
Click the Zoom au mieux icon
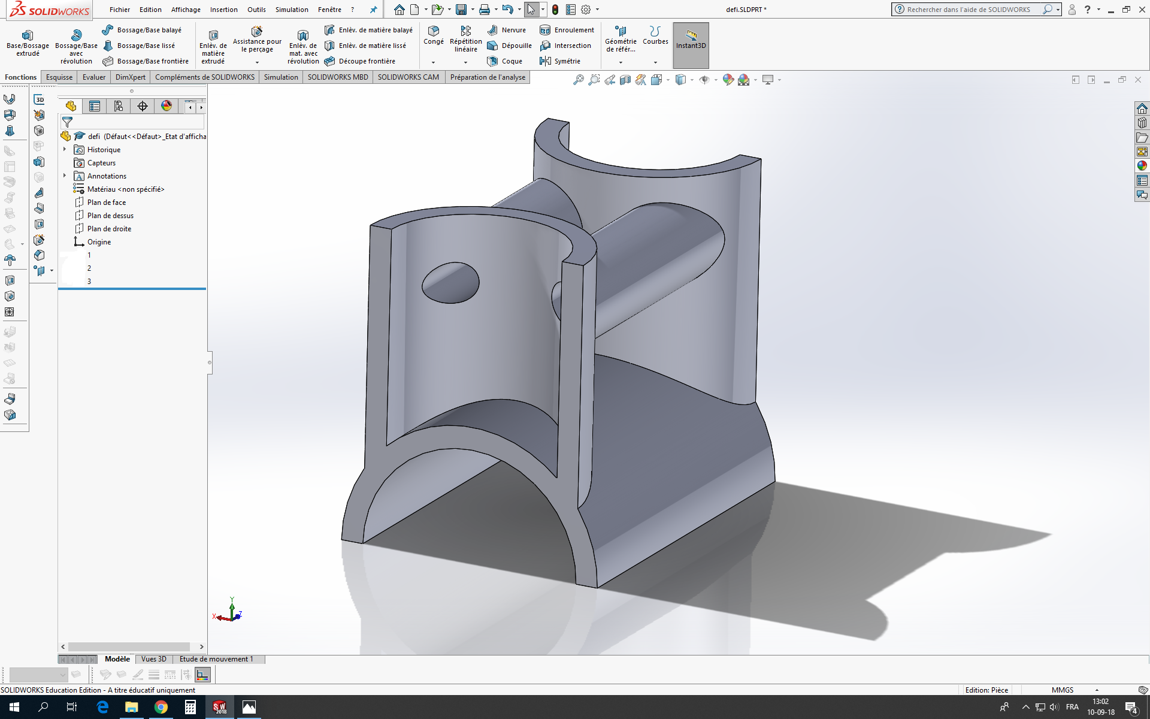click(577, 79)
